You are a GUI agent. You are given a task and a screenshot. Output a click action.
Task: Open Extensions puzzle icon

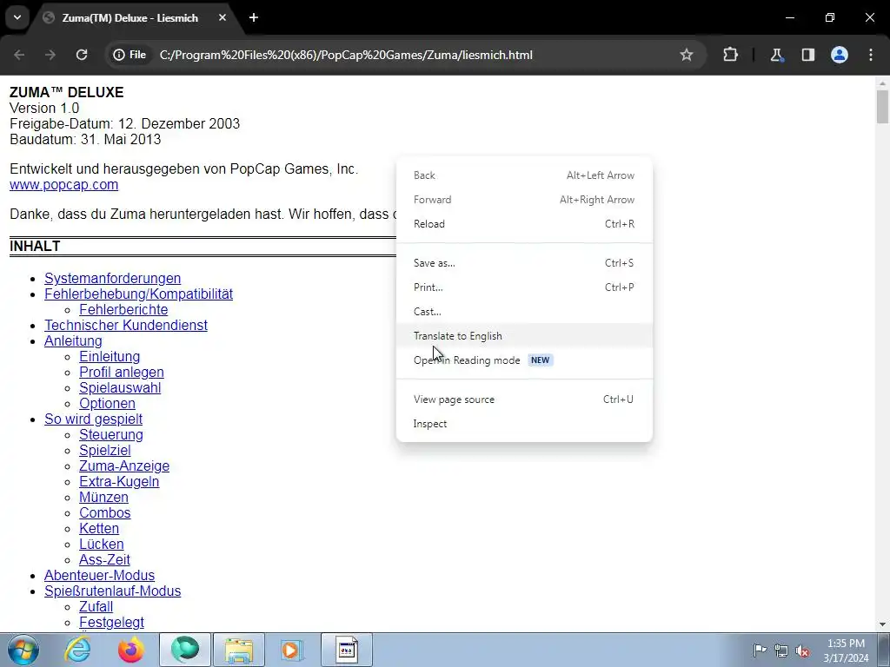pyautogui.click(x=730, y=55)
